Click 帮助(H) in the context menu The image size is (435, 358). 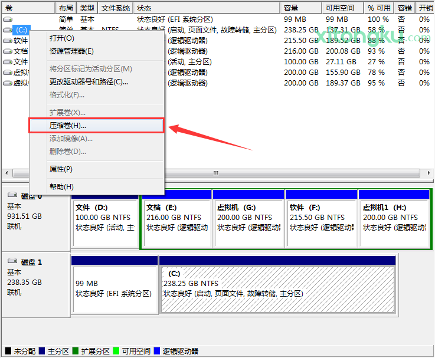tap(61, 186)
